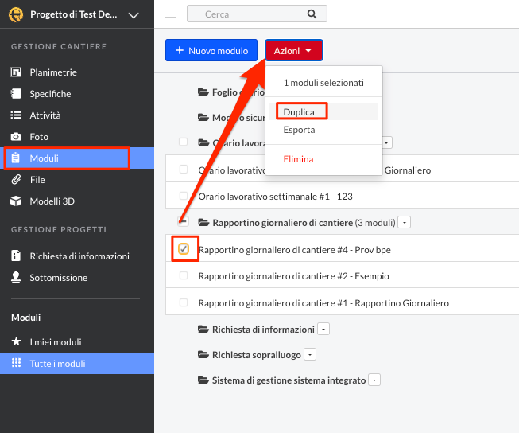The width and height of the screenshot is (519, 433).
Task: Open Rapportino giornaliero di cantiere #2 - Esempio
Action: [x=293, y=276]
